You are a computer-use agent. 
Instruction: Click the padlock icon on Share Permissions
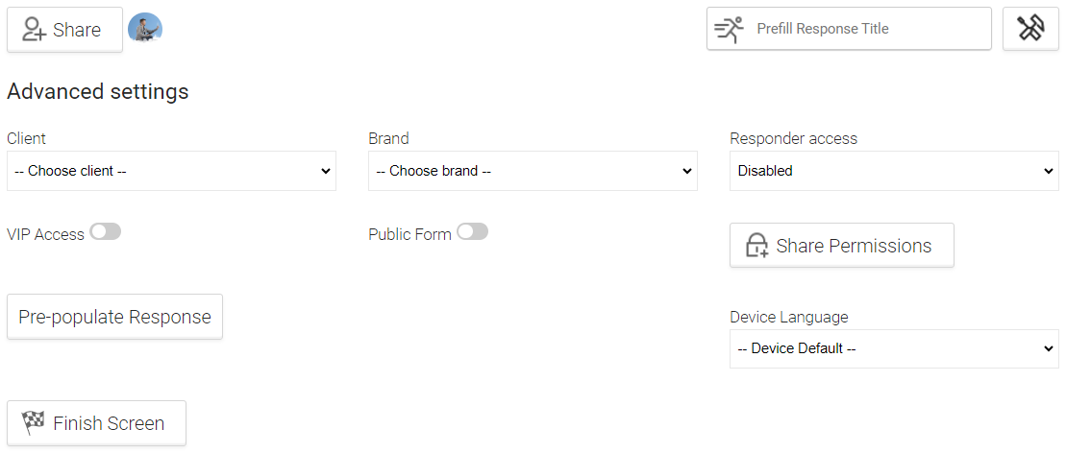tap(756, 246)
